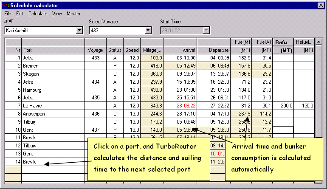Click departure time 06 08:49
This screenshot has width=327, height=189.
coord(214,66)
